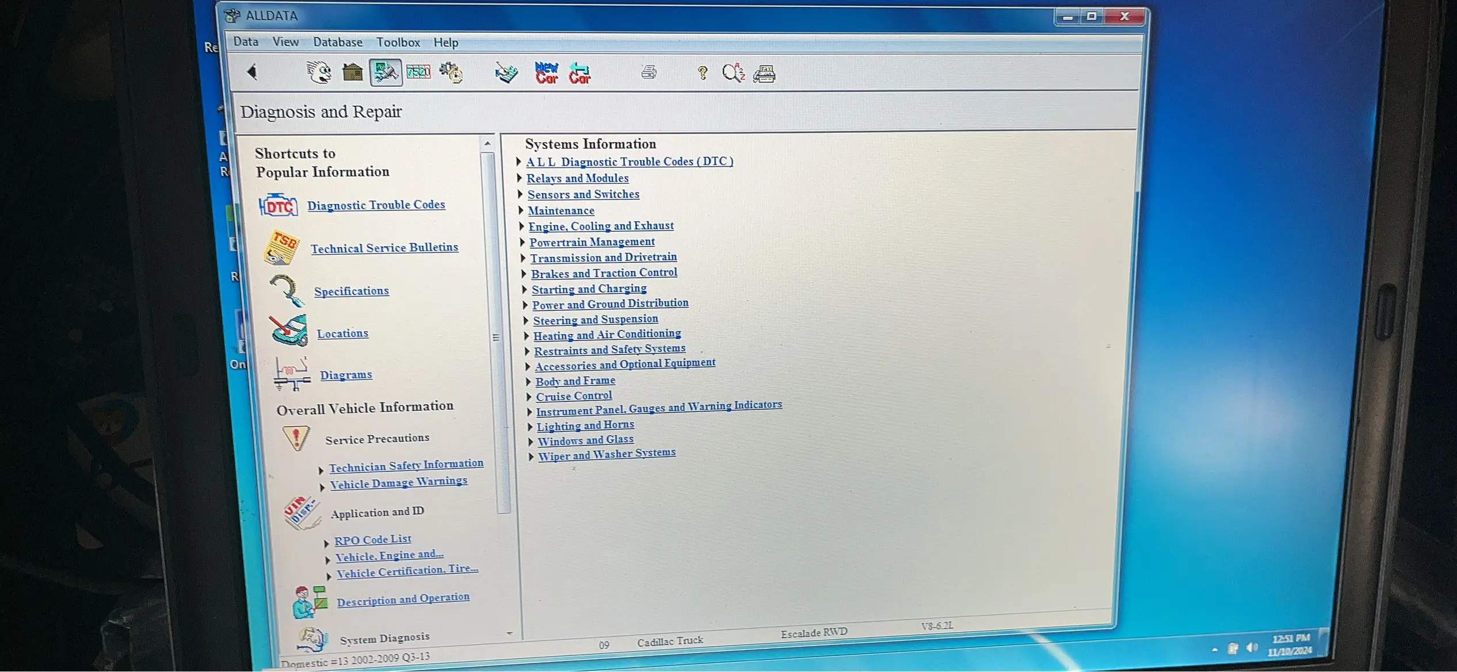Click Technician Safety Information link
Image resolution: width=1457 pixels, height=672 pixels.
pyautogui.click(x=407, y=464)
